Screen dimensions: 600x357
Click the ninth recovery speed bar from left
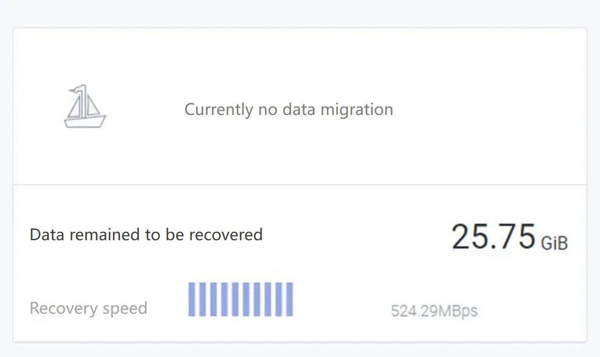278,300
